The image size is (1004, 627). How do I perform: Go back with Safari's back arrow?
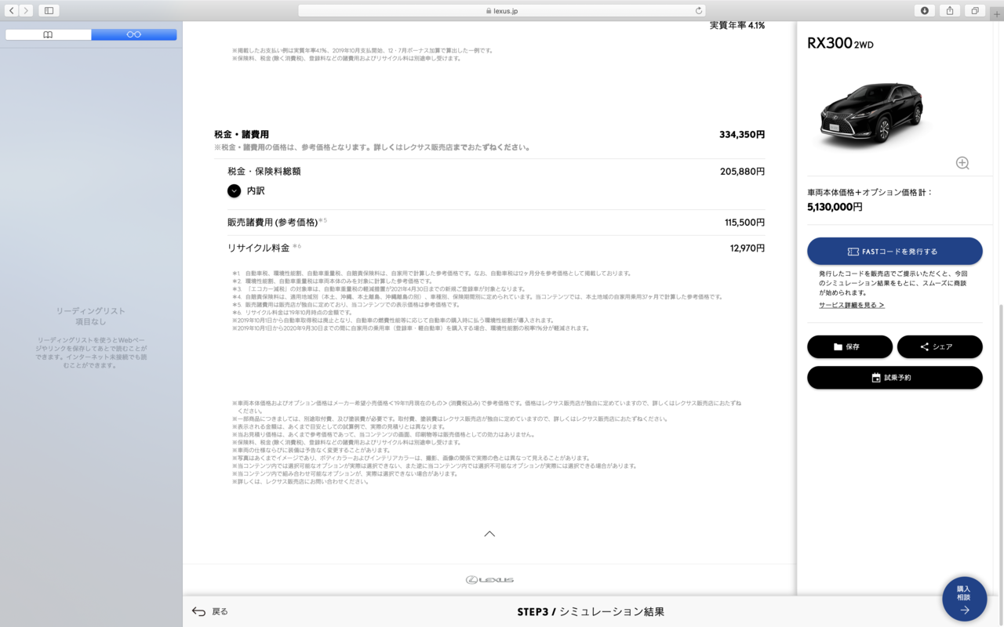[x=12, y=10]
